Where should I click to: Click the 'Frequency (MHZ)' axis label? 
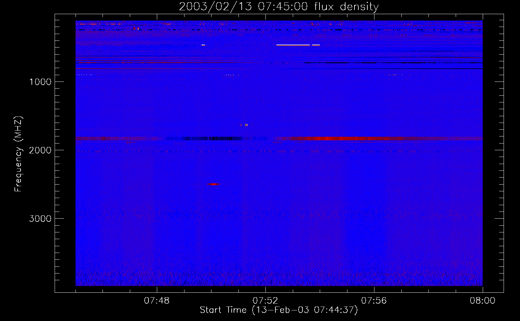[19, 154]
